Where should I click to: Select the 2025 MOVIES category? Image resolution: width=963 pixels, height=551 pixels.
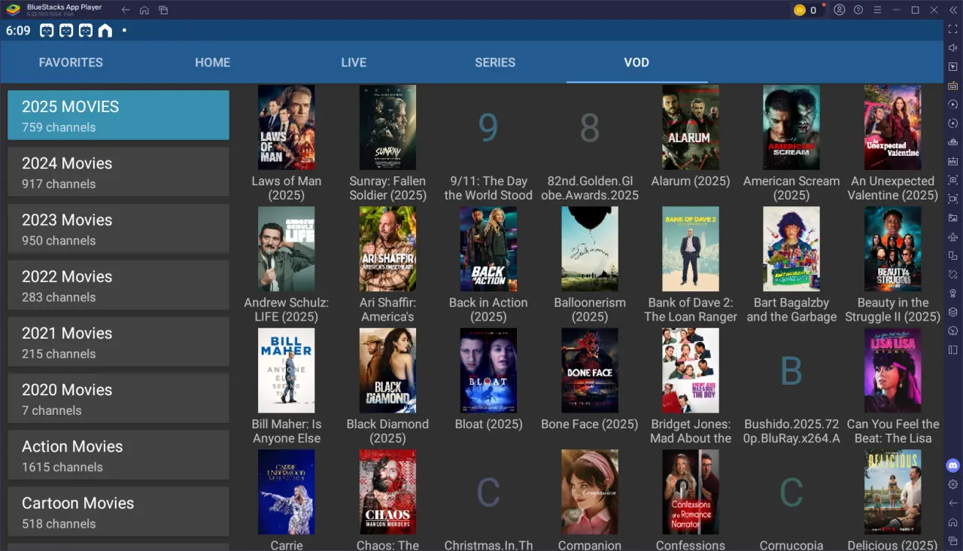(x=118, y=115)
